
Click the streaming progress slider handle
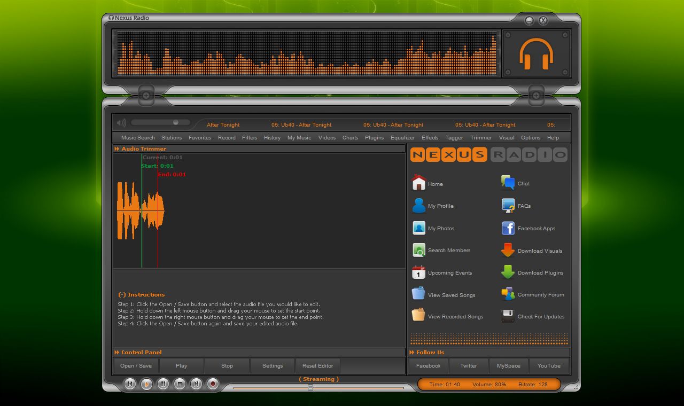310,387
